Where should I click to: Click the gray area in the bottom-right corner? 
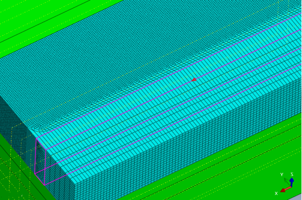coord(297,197)
